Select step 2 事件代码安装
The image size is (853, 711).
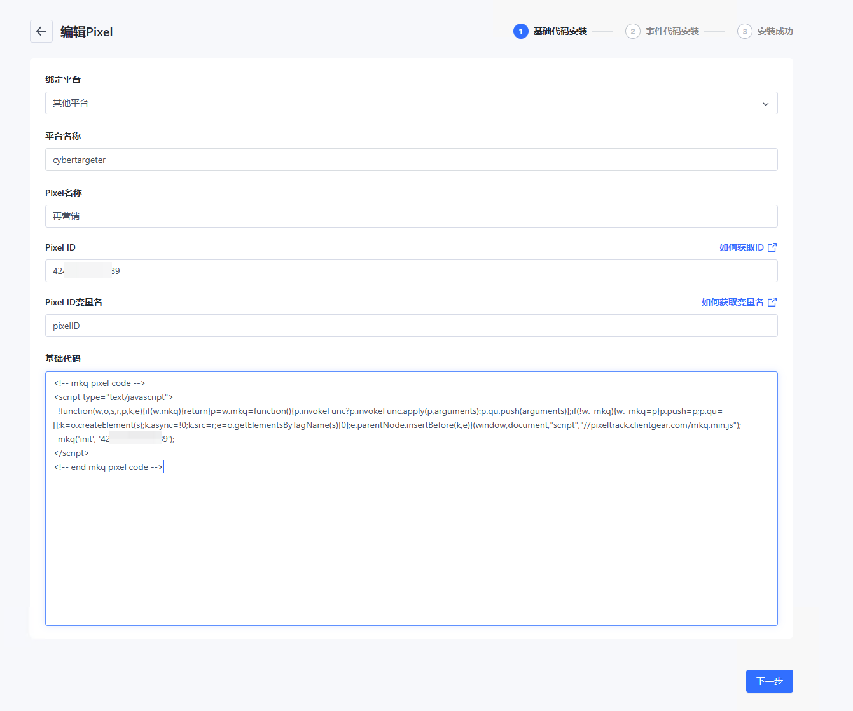click(662, 31)
